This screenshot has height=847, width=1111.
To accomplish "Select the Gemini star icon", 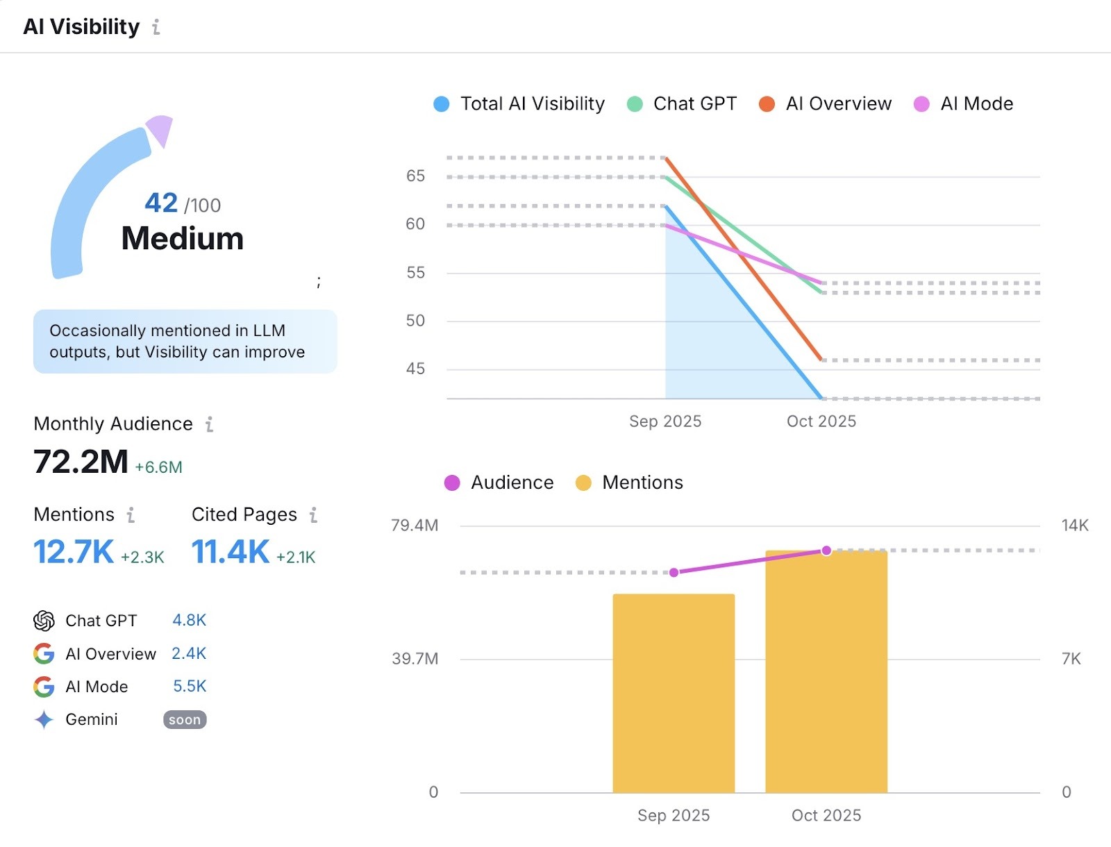I will pos(43,719).
